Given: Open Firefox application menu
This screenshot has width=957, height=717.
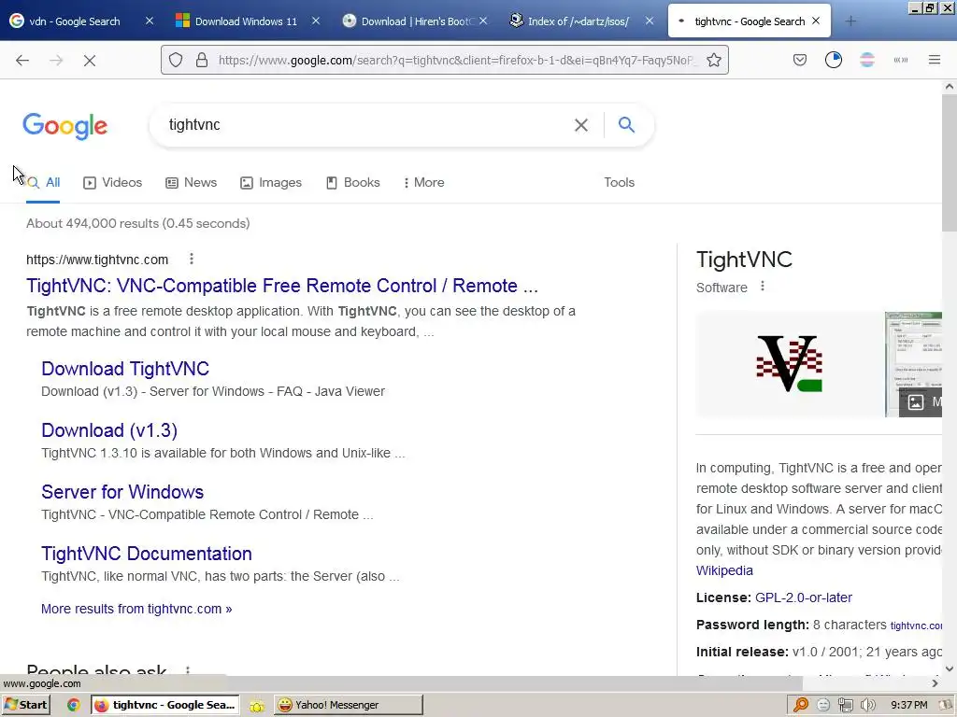Looking at the screenshot, I should point(935,60).
